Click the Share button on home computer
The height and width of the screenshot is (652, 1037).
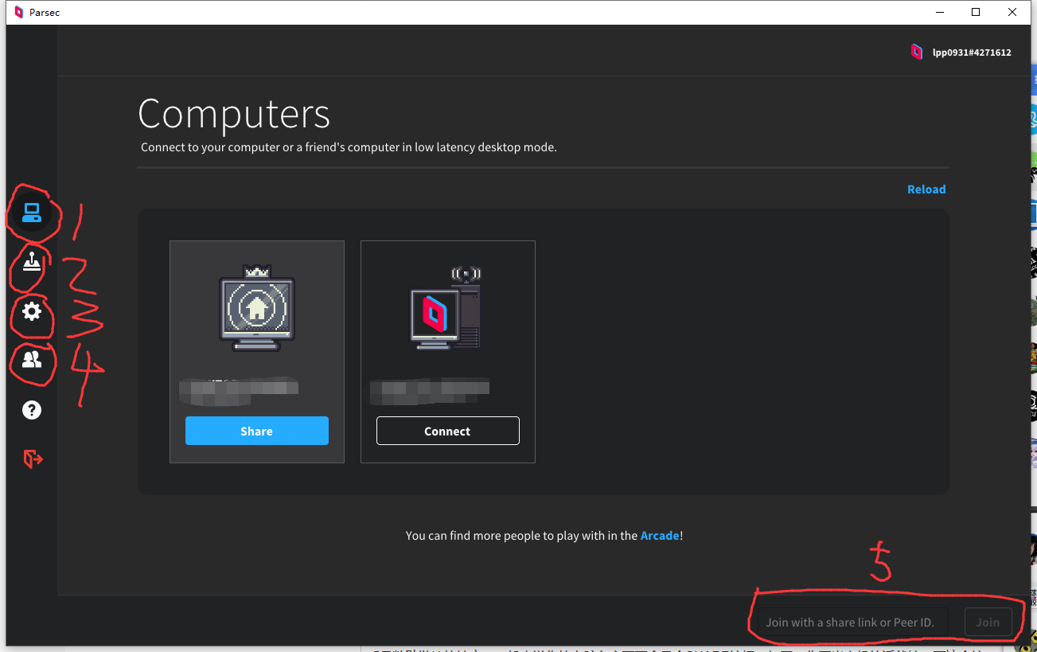(x=257, y=431)
